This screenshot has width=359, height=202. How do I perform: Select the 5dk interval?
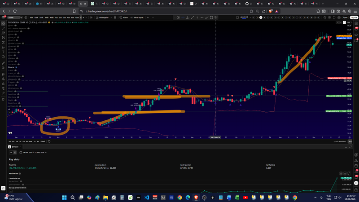click(x=31, y=18)
